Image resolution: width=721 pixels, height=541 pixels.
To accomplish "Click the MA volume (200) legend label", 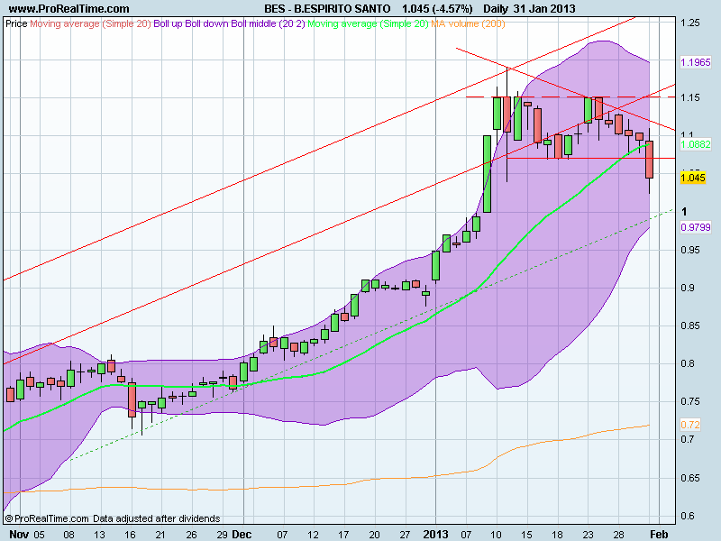I will pyautogui.click(x=468, y=23).
